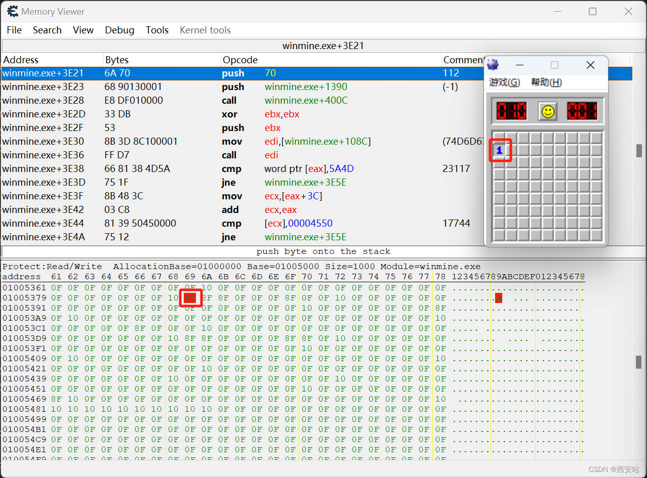This screenshot has height=478, width=647.
Task: Click comment value 23117
Action: tap(457, 169)
